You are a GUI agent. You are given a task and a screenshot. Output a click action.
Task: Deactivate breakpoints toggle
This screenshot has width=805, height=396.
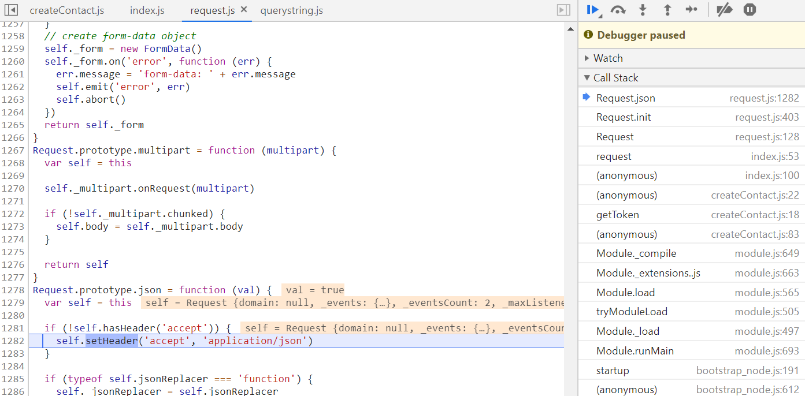[724, 10]
